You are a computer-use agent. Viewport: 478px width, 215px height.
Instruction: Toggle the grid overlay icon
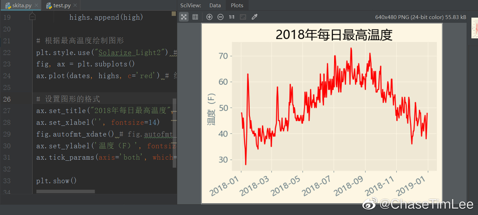(x=195, y=17)
